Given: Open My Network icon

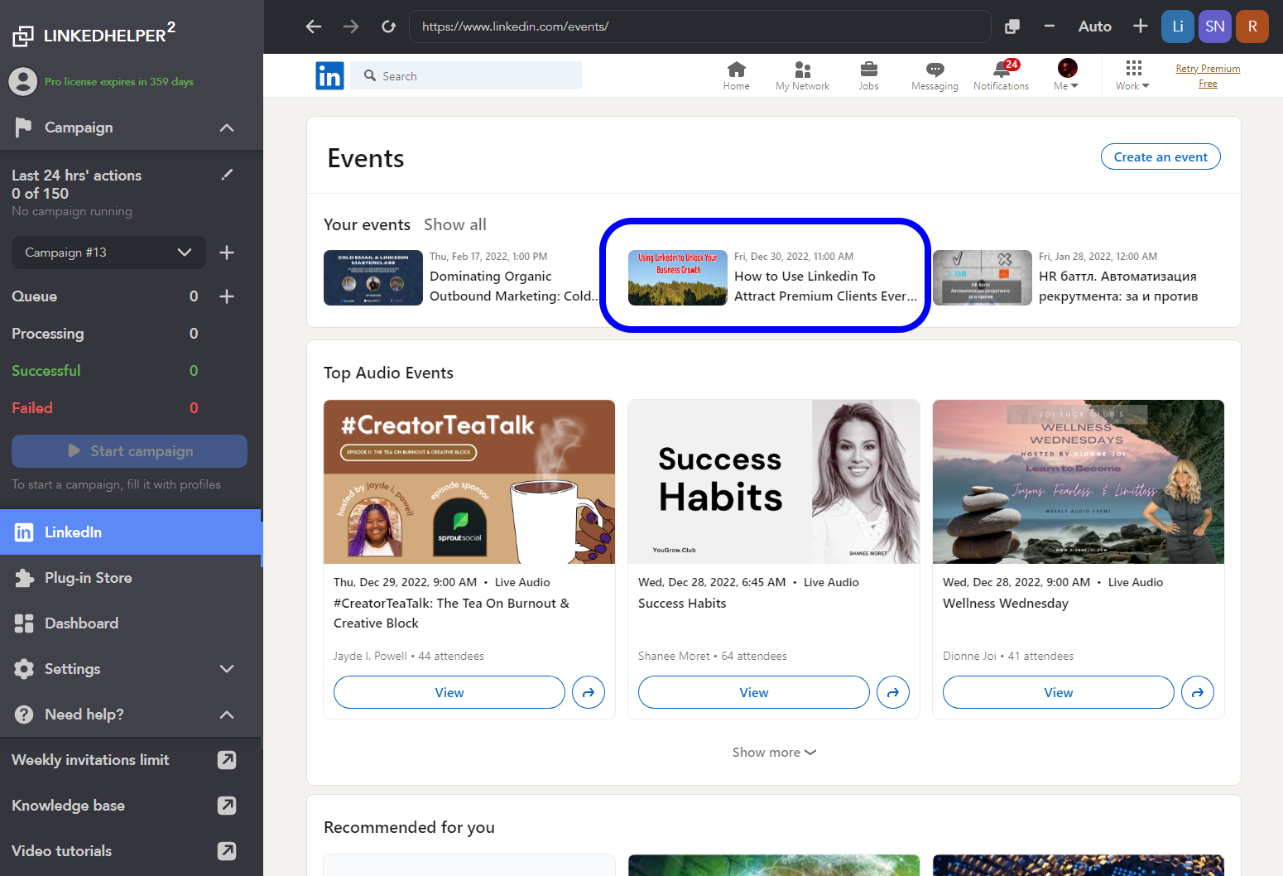Looking at the screenshot, I should click(802, 76).
